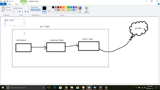Open File Explorer from the taskbar

(72, 87)
